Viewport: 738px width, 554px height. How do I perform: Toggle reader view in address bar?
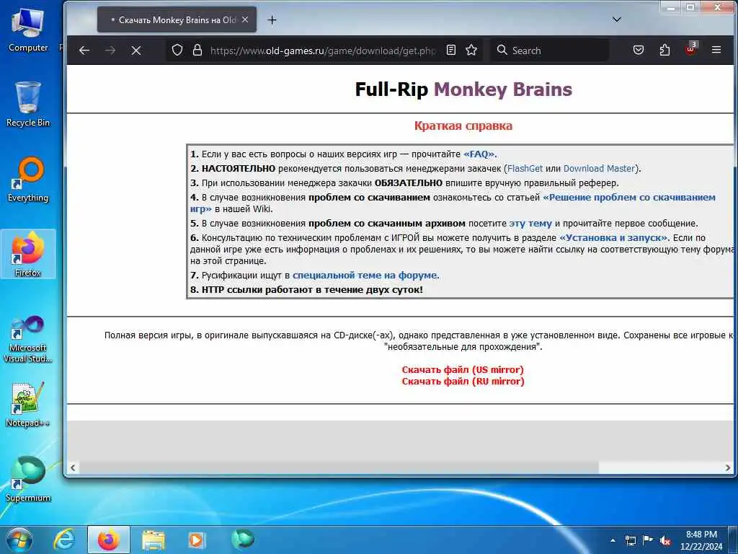pyautogui.click(x=451, y=50)
